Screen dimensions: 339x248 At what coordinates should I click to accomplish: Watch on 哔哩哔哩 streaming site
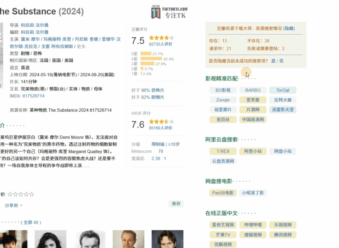coord(253,225)
